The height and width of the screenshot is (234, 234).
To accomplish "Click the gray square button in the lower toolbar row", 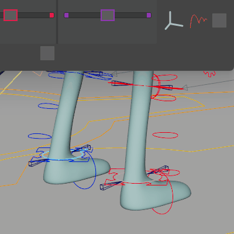I will [47, 53].
